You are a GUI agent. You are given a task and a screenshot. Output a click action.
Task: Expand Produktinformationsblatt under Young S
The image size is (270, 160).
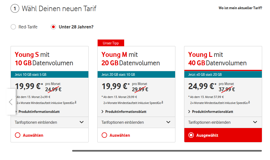(x=39, y=112)
